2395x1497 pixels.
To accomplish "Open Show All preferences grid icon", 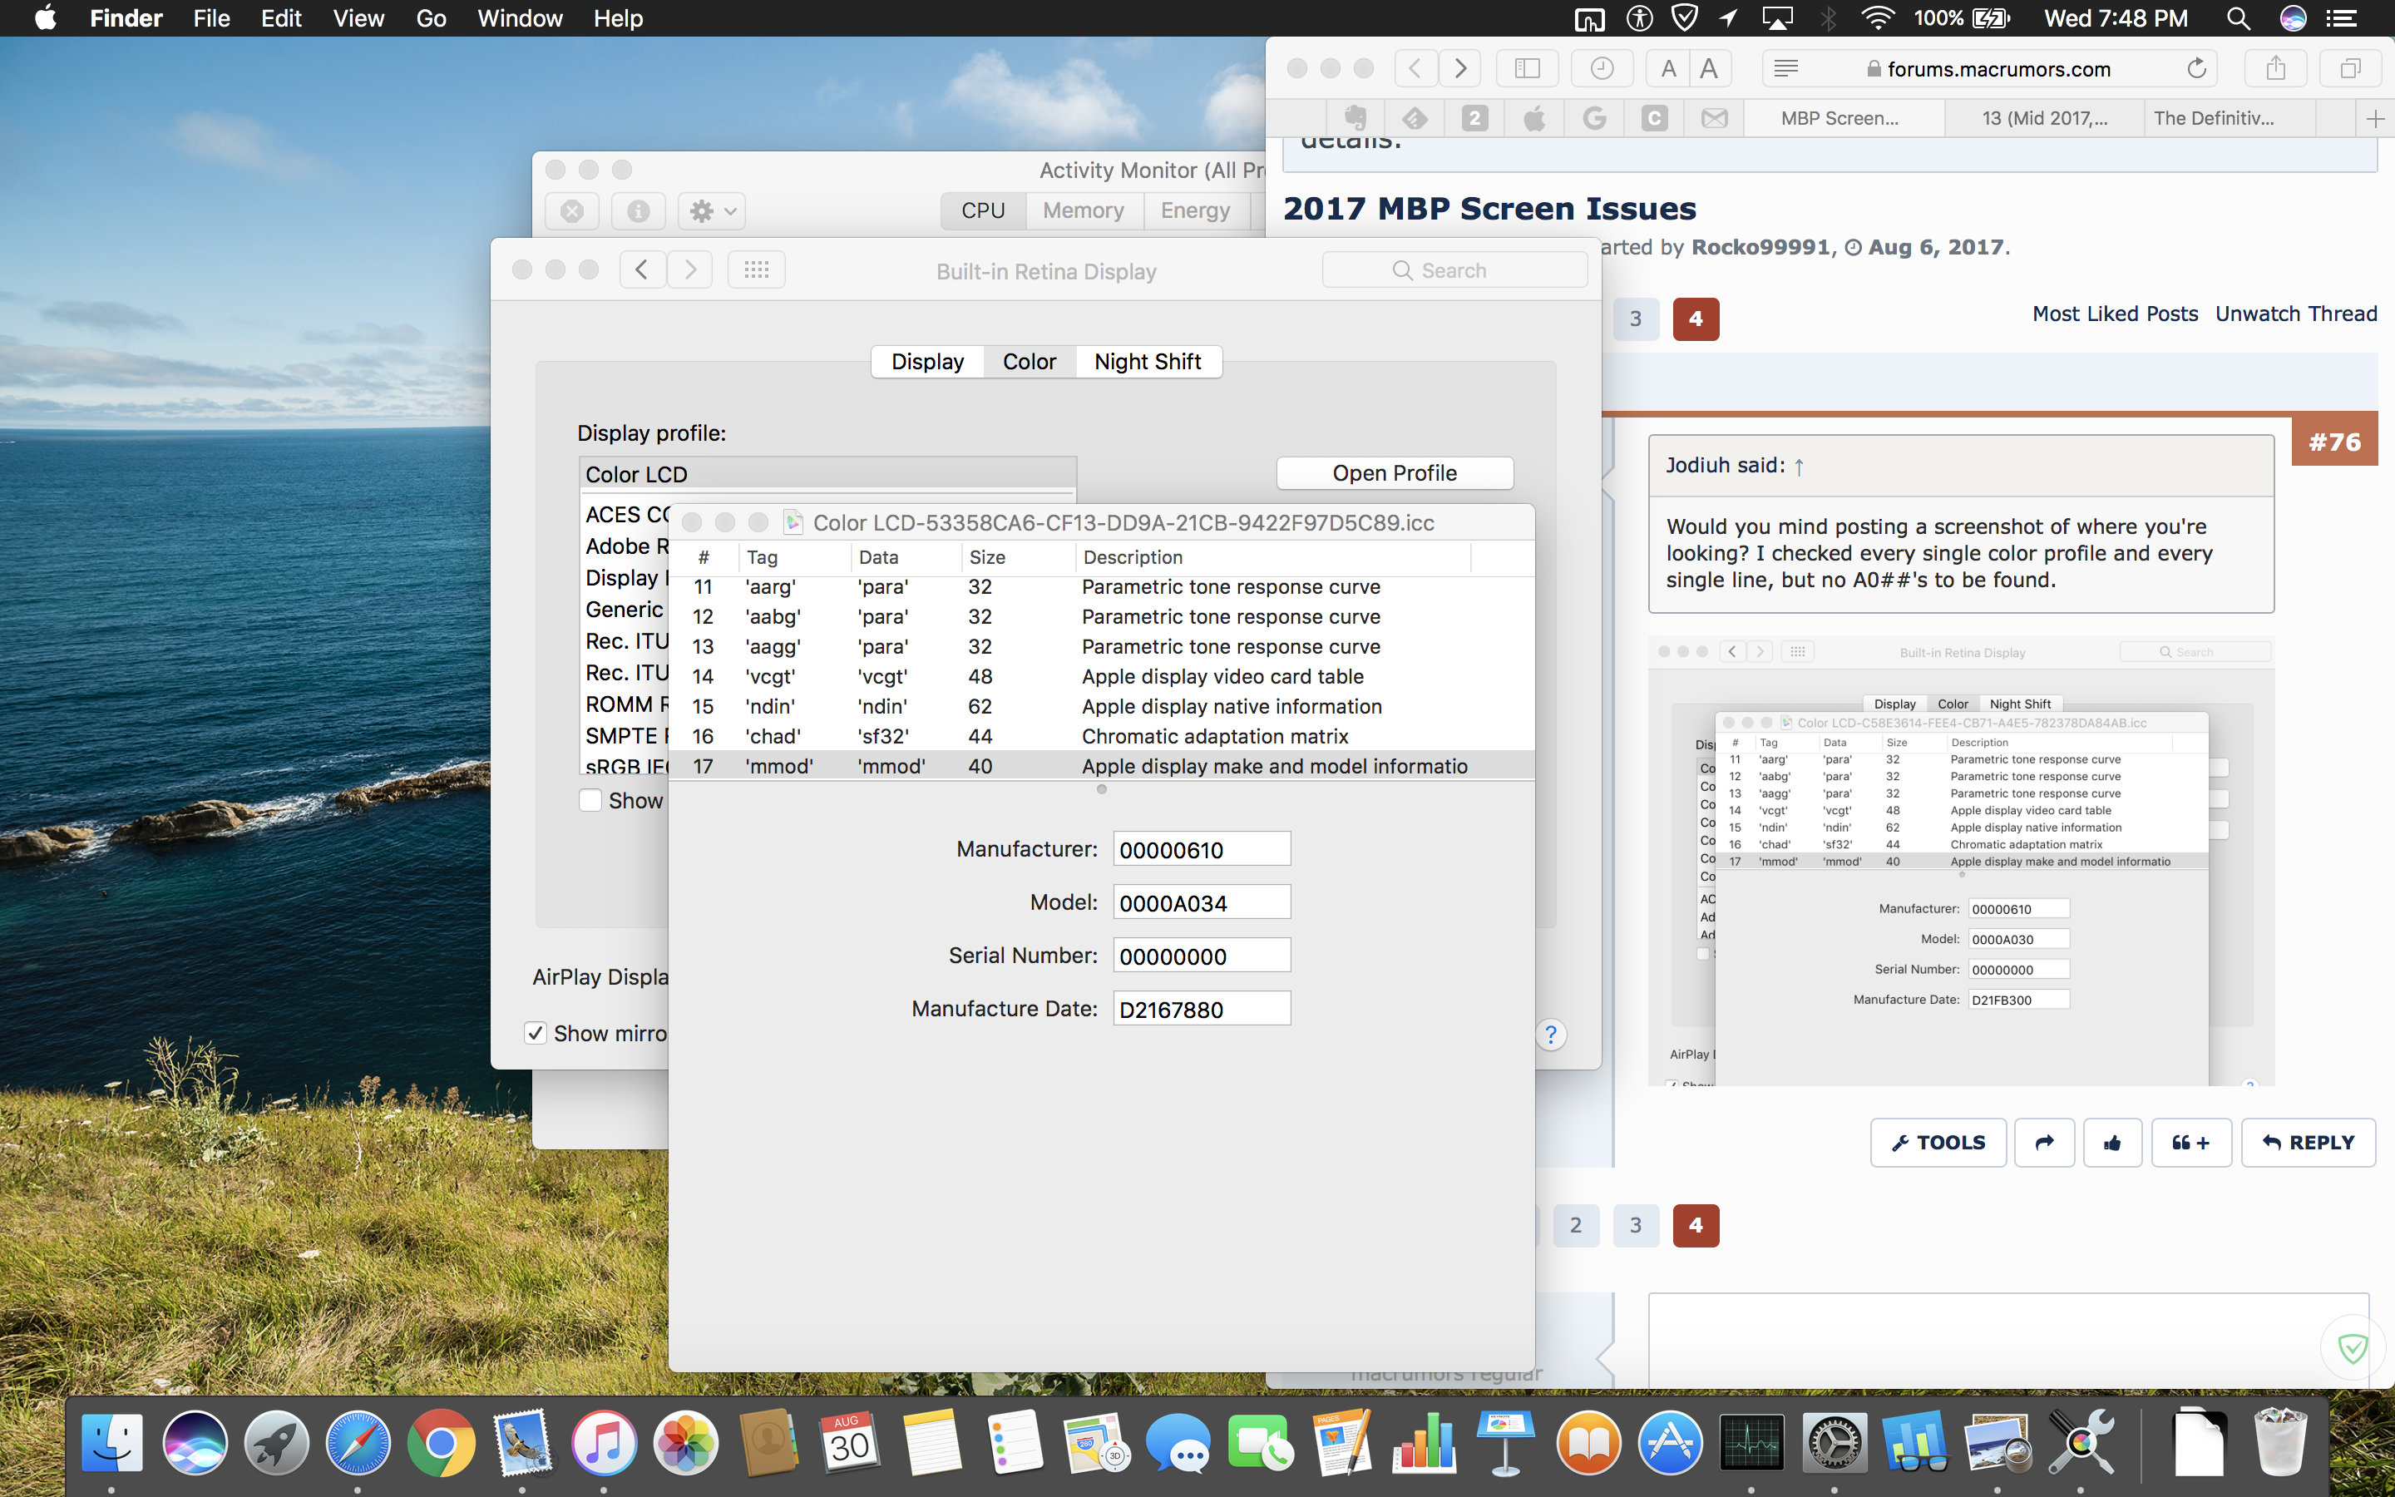I will tap(756, 269).
